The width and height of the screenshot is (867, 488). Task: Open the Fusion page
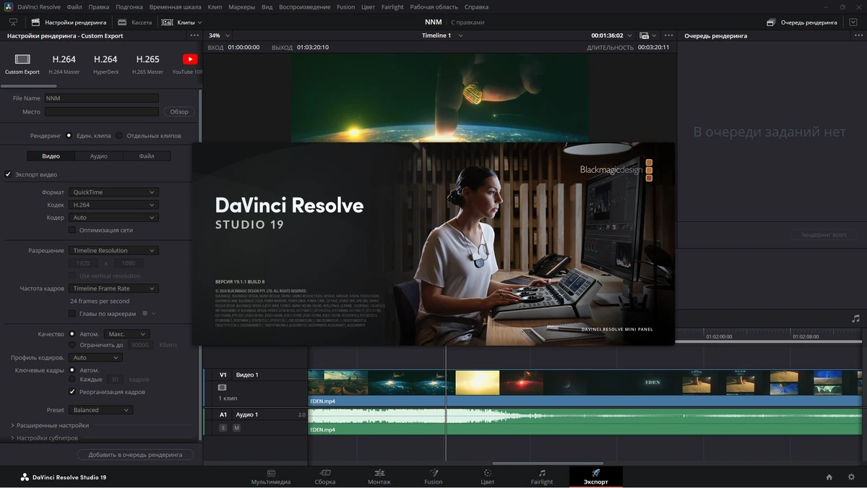tap(433, 477)
